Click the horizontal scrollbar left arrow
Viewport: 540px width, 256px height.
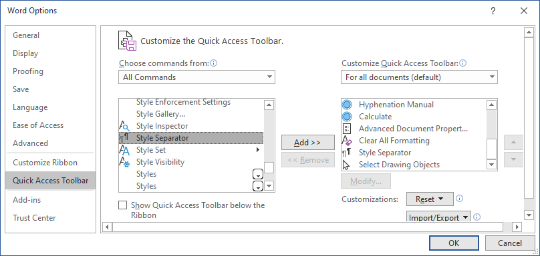[x=107, y=227]
